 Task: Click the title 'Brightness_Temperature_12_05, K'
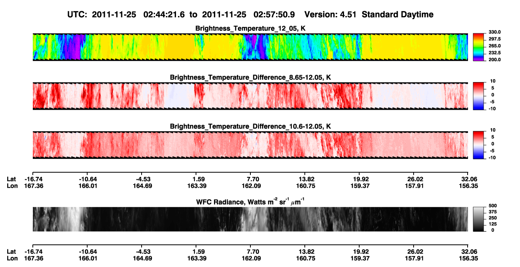tap(250, 28)
